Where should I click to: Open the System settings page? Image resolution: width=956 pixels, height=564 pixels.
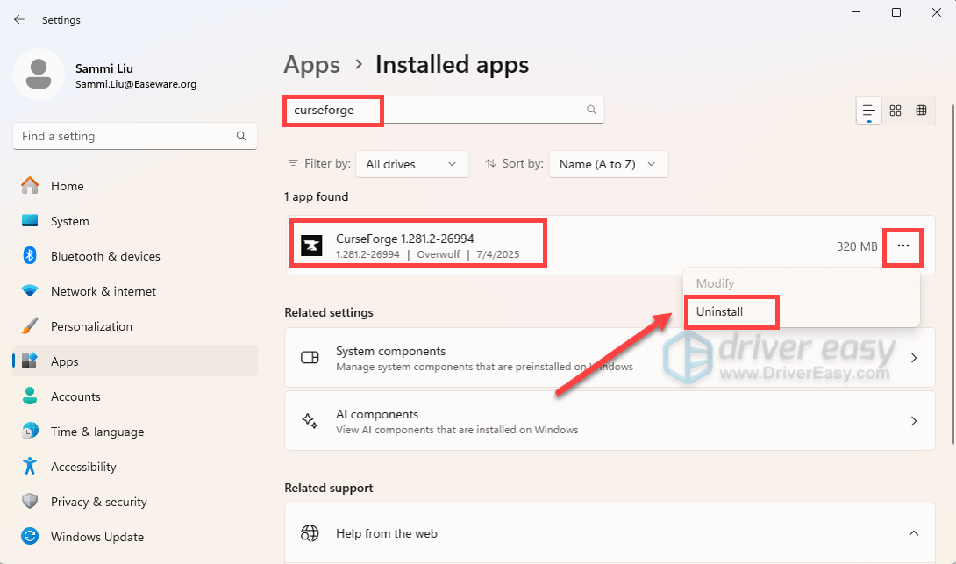click(135, 221)
